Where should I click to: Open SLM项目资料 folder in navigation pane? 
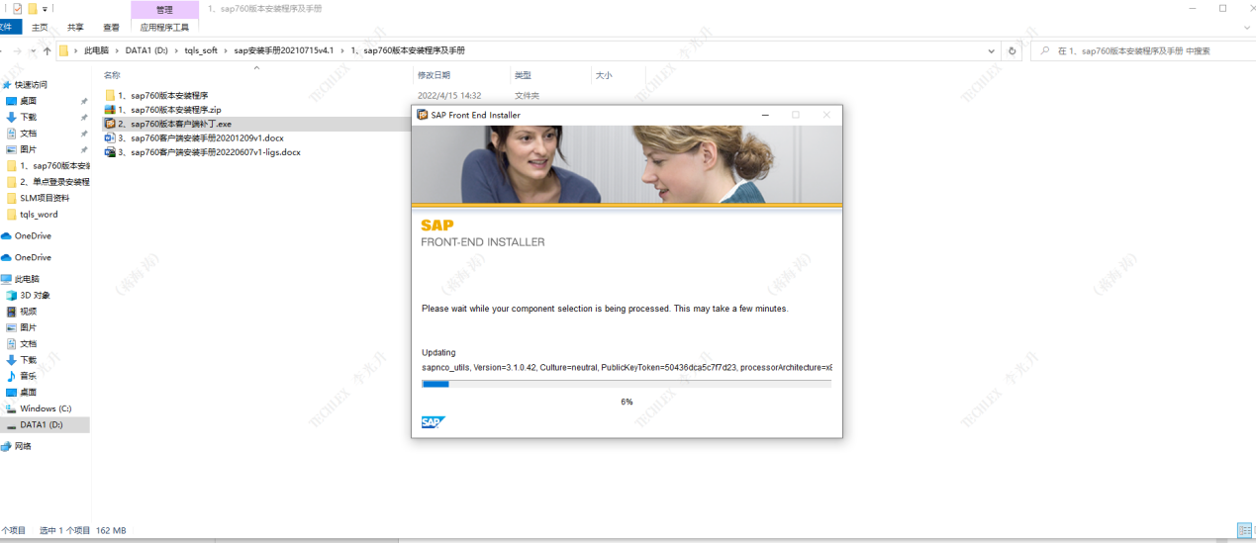coord(45,198)
